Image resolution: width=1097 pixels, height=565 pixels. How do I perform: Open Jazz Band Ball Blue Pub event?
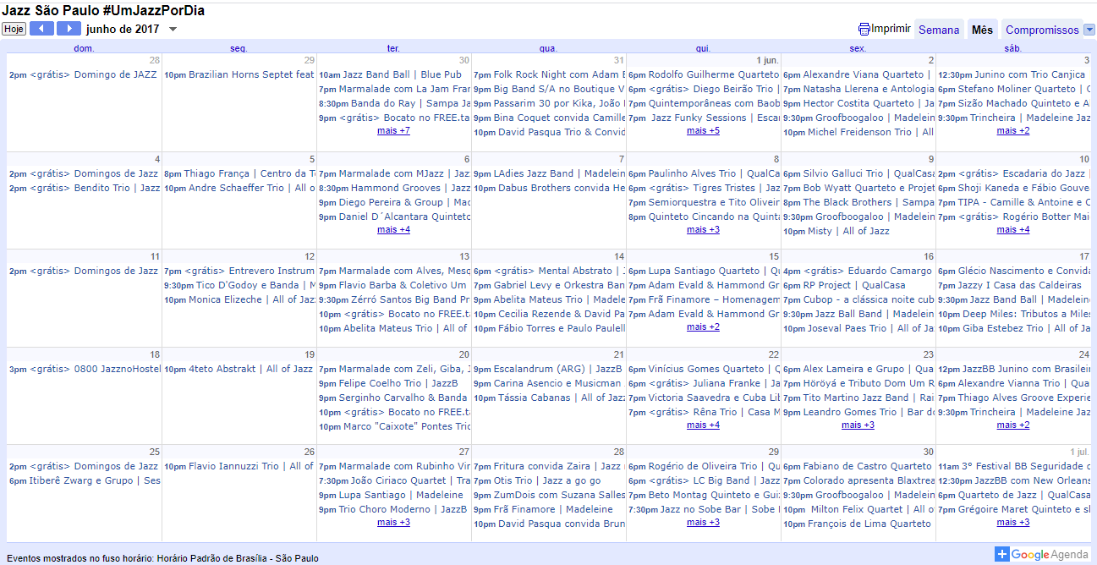(394, 75)
